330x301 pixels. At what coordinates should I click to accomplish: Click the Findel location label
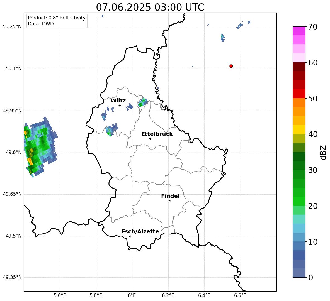click(170, 196)
